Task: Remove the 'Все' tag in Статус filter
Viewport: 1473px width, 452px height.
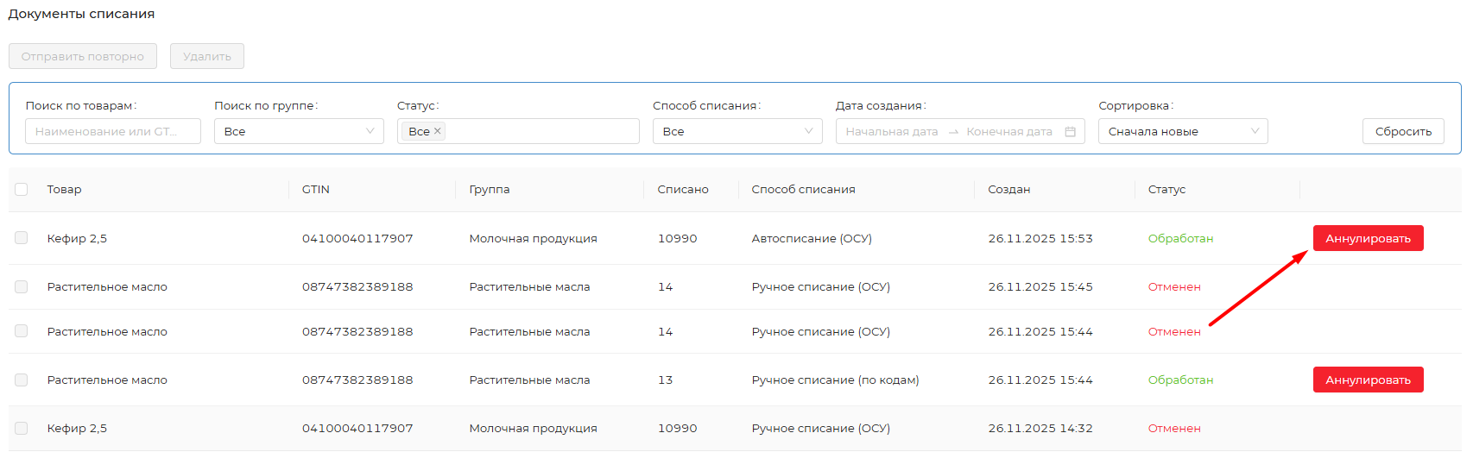Action: tap(438, 131)
